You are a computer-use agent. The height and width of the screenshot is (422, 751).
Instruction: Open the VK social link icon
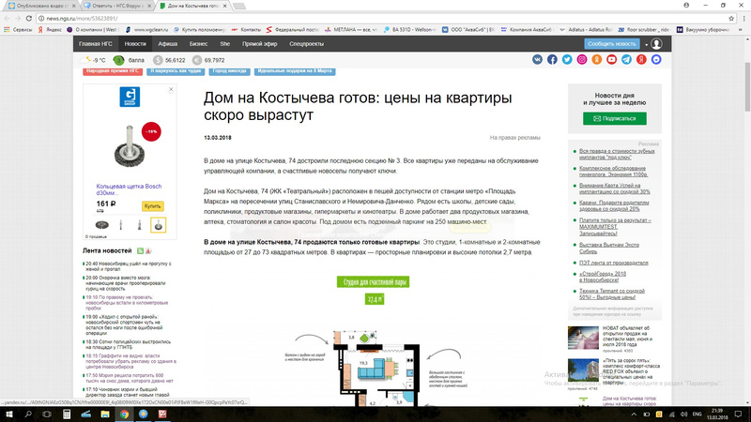pyautogui.click(x=537, y=59)
